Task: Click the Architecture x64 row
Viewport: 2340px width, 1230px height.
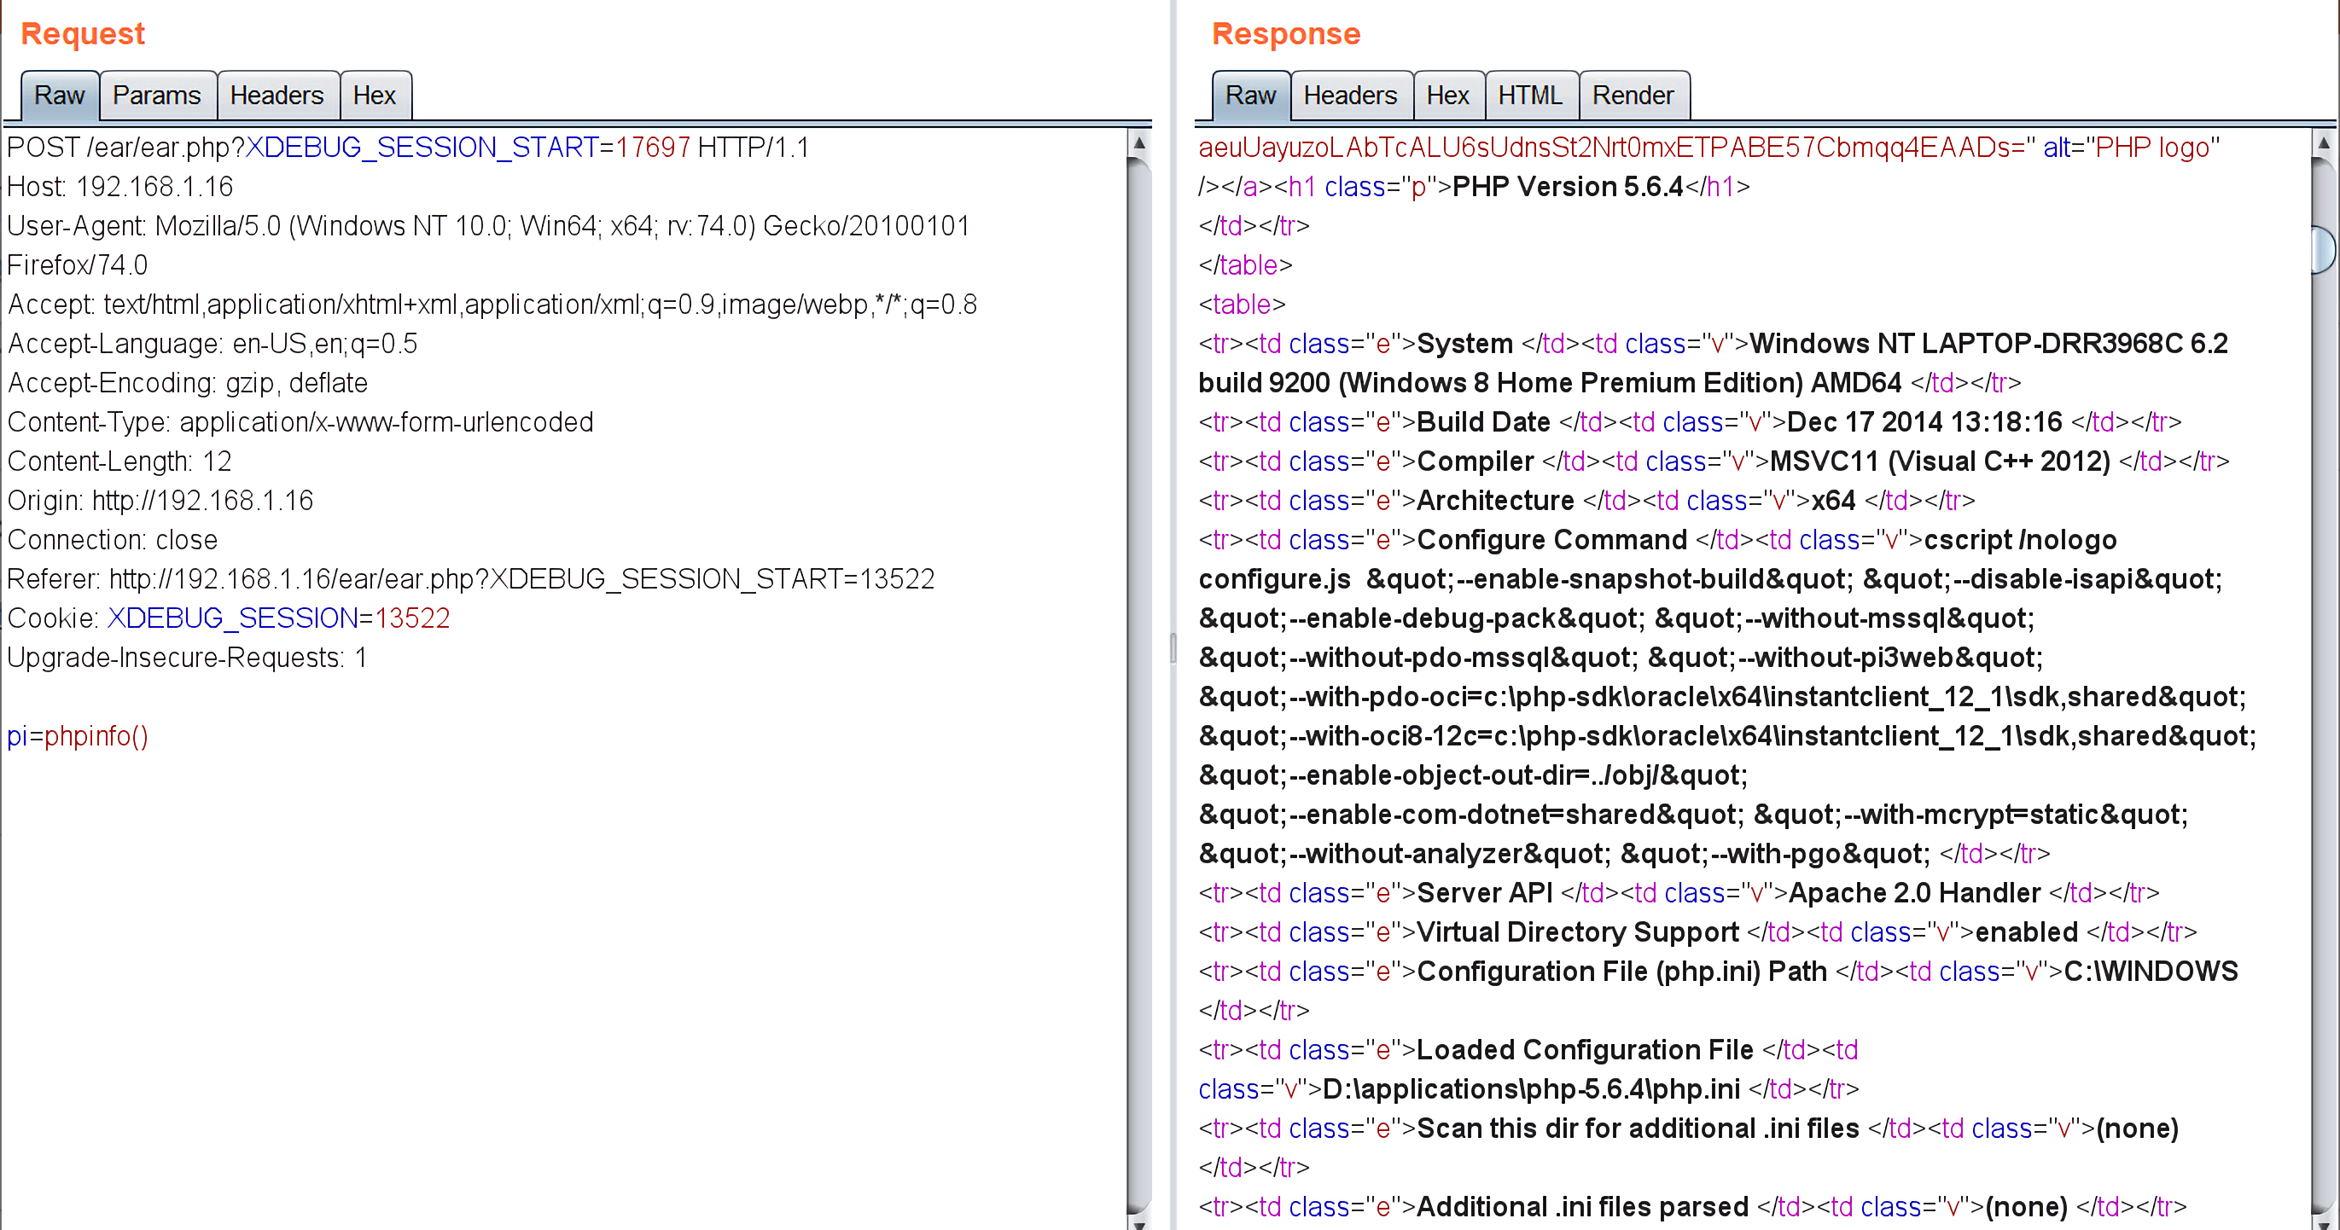Action: (1587, 500)
